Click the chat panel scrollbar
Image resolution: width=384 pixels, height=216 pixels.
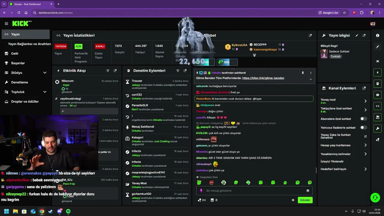click(316, 170)
